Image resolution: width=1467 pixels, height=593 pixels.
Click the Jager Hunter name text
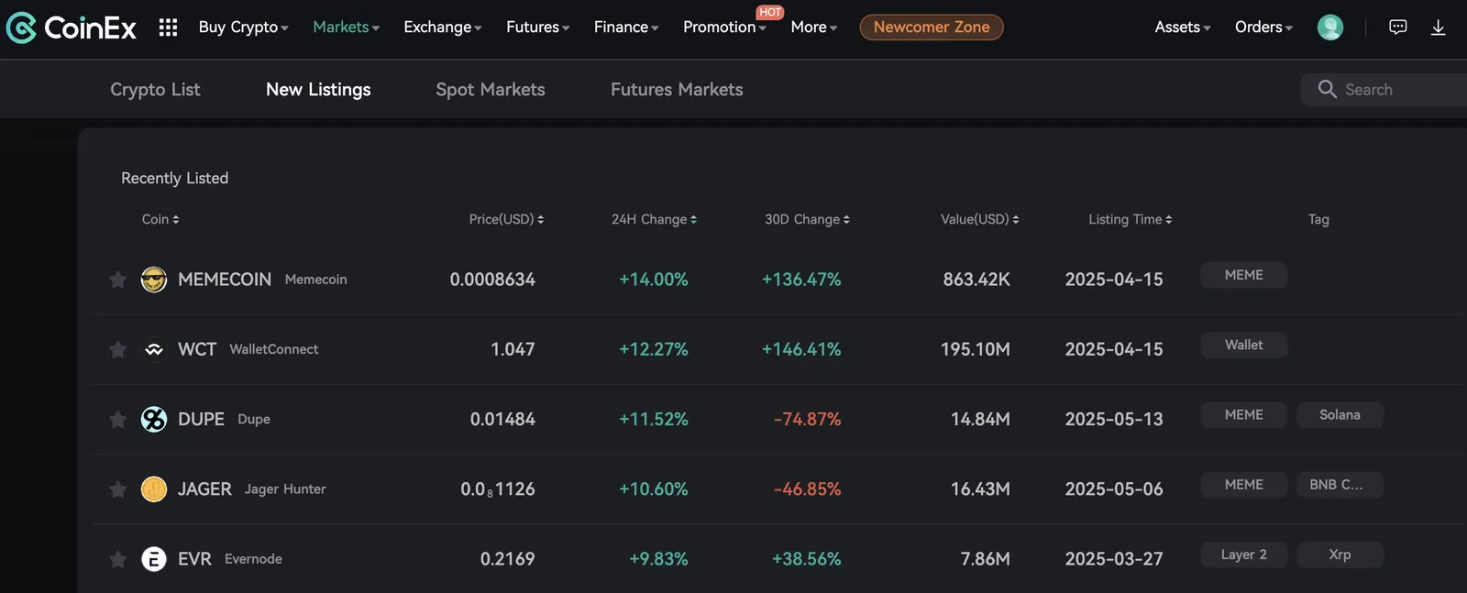point(285,489)
